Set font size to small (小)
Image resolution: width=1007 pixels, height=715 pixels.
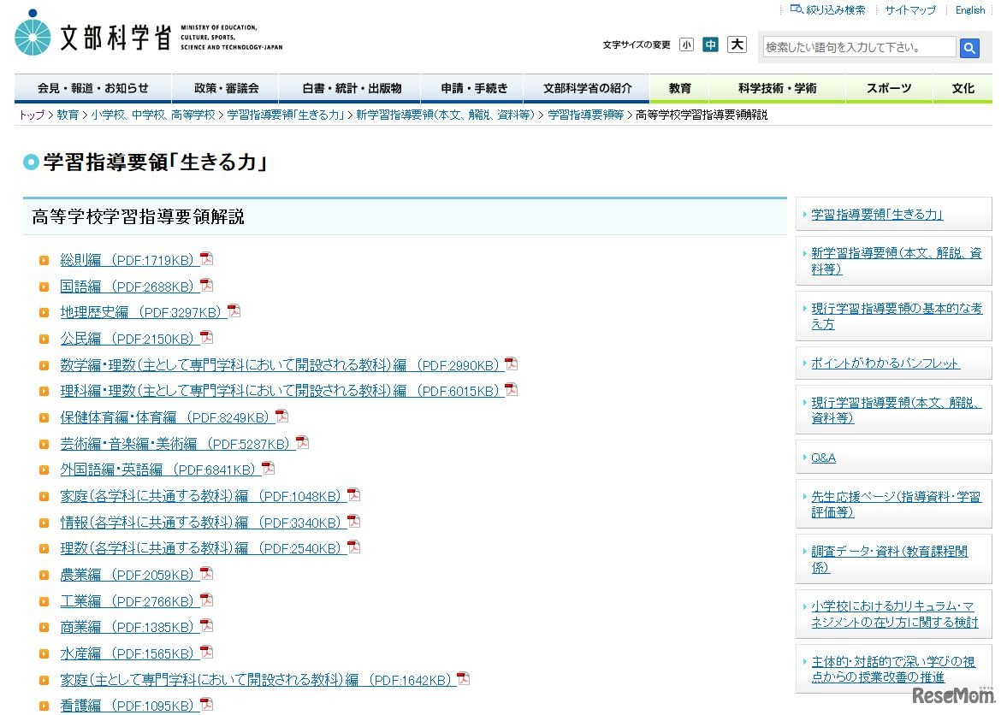pyautogui.click(x=686, y=45)
